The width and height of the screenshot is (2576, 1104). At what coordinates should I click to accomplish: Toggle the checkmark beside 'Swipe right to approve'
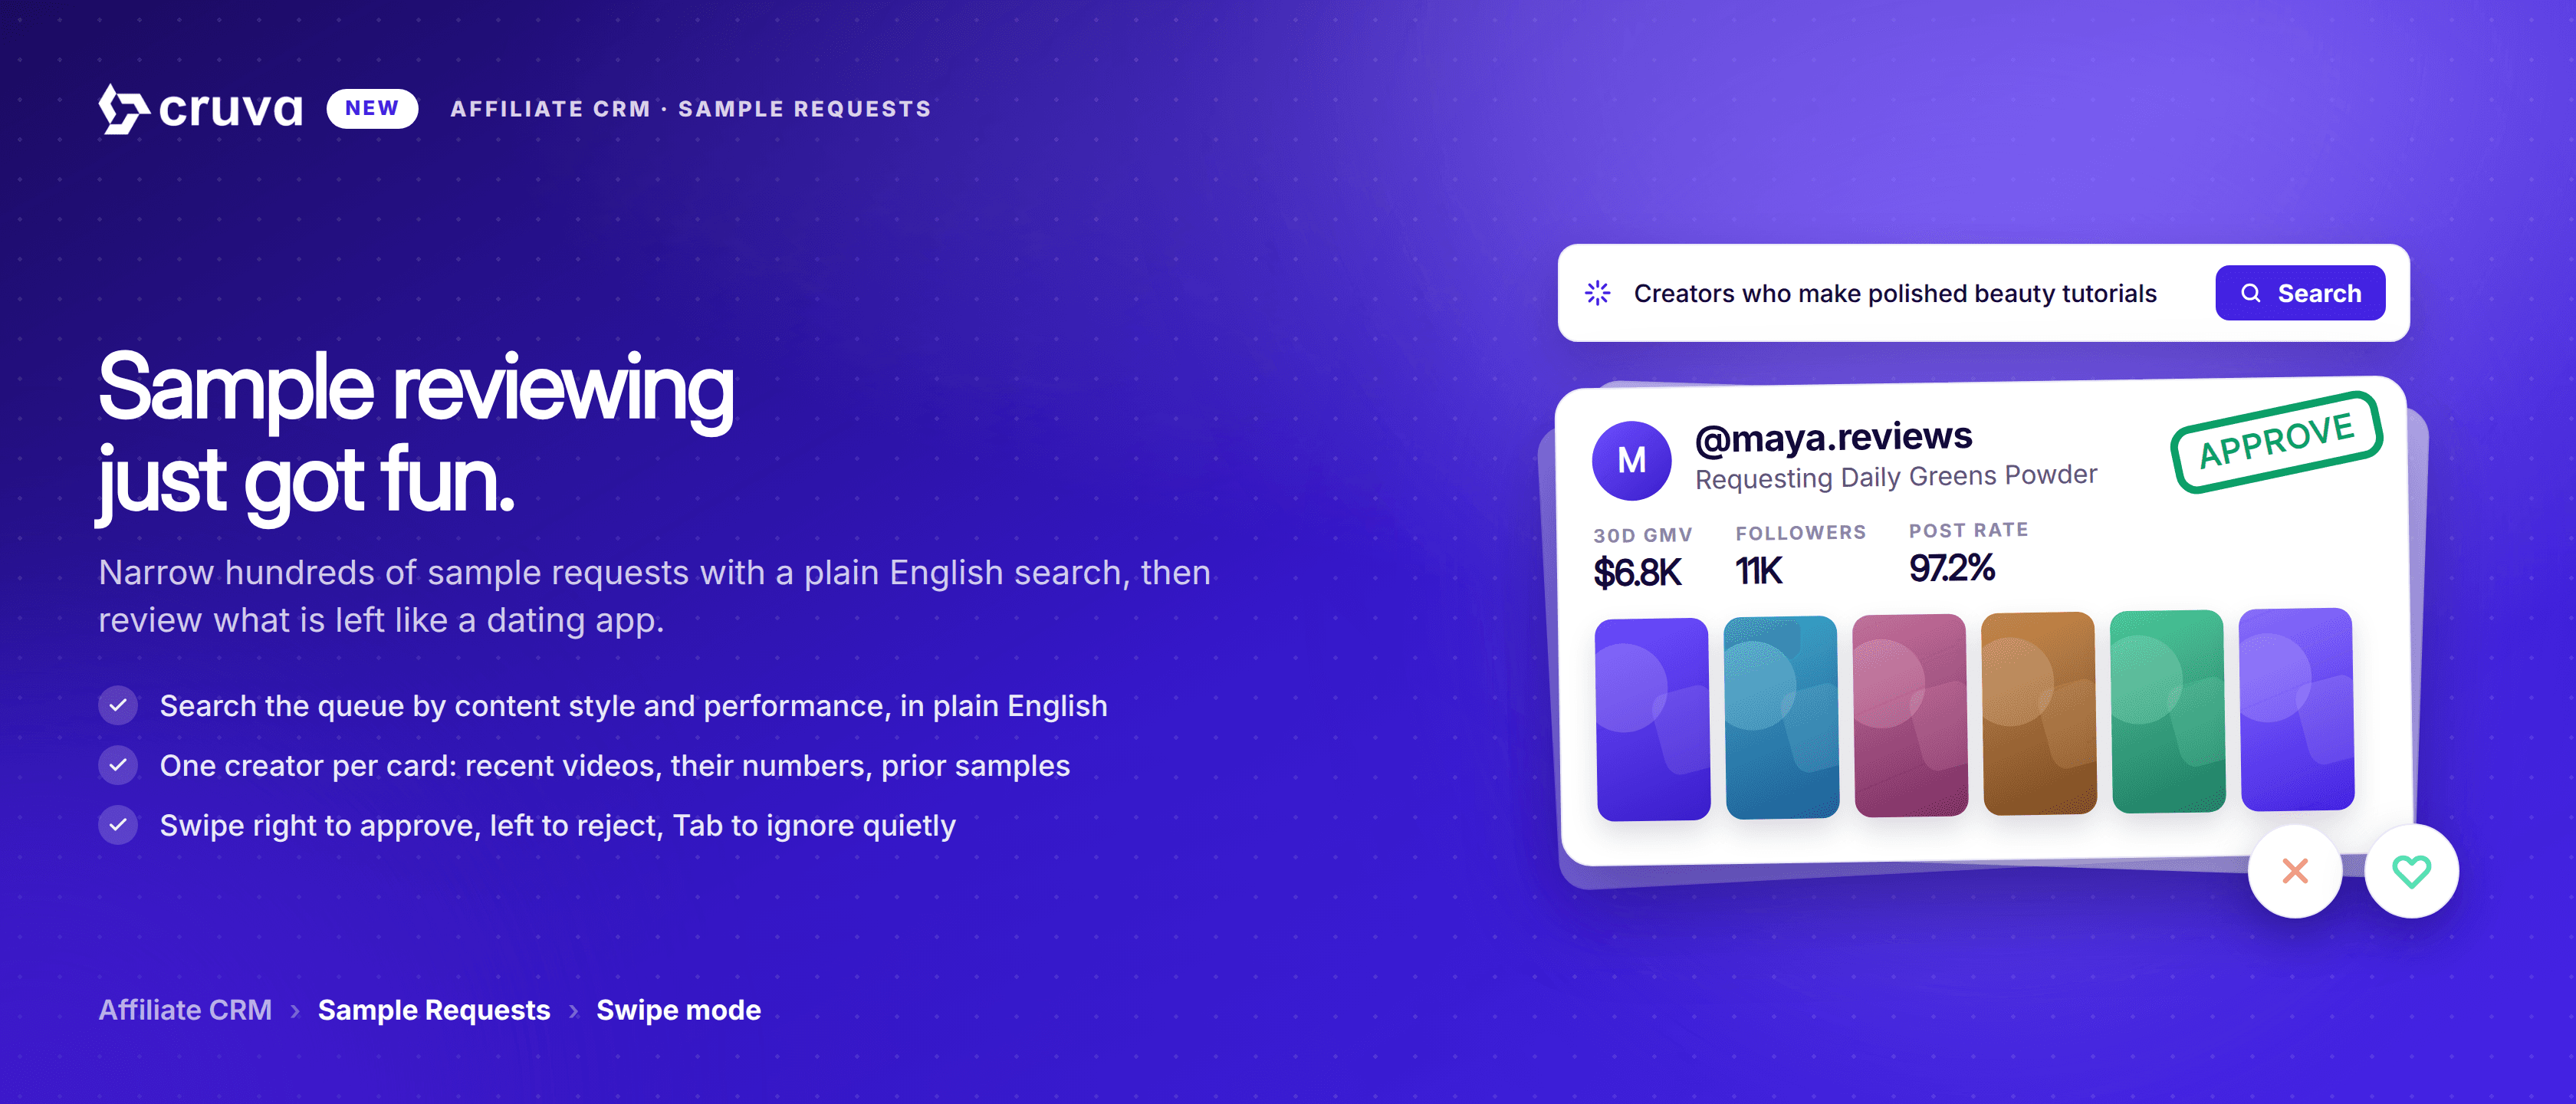118,825
